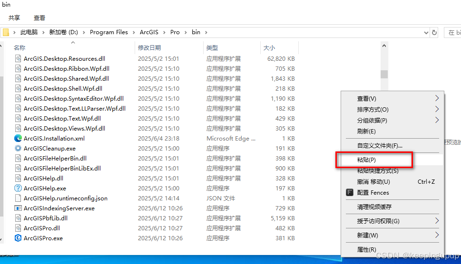Choose 撤消 移动(U) in context menu
Image resolution: width=461 pixels, height=264 pixels.
tap(392, 181)
